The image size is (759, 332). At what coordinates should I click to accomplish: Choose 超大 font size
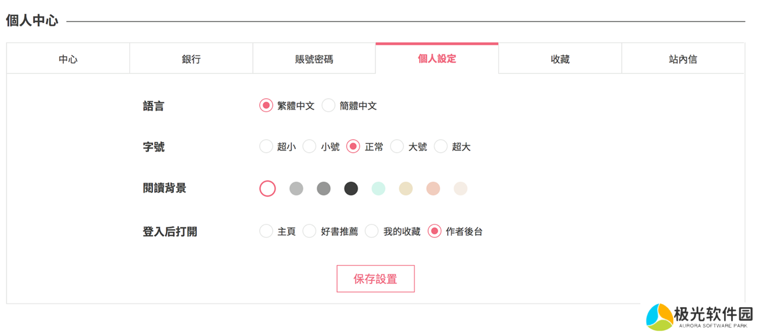pos(441,146)
